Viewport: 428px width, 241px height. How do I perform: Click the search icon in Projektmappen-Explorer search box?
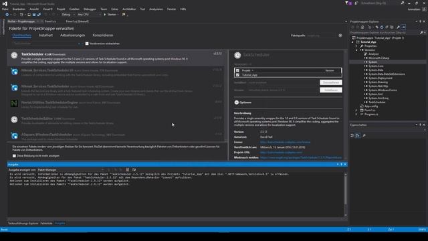pyautogui.click(x=421, y=33)
